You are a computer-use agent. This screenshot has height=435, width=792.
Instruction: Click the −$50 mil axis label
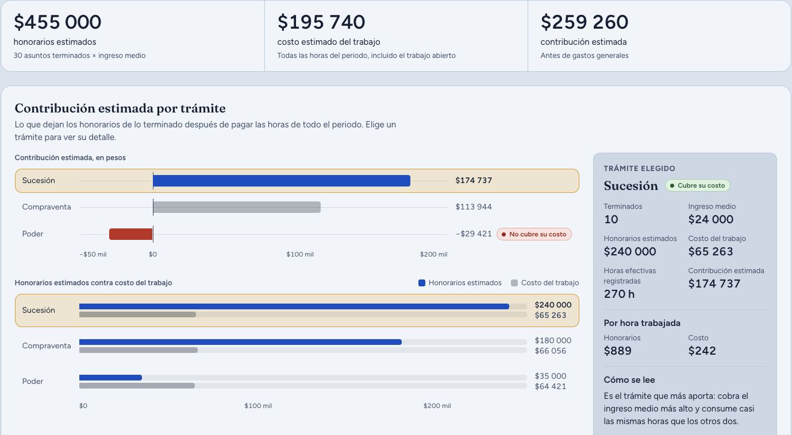(93, 254)
